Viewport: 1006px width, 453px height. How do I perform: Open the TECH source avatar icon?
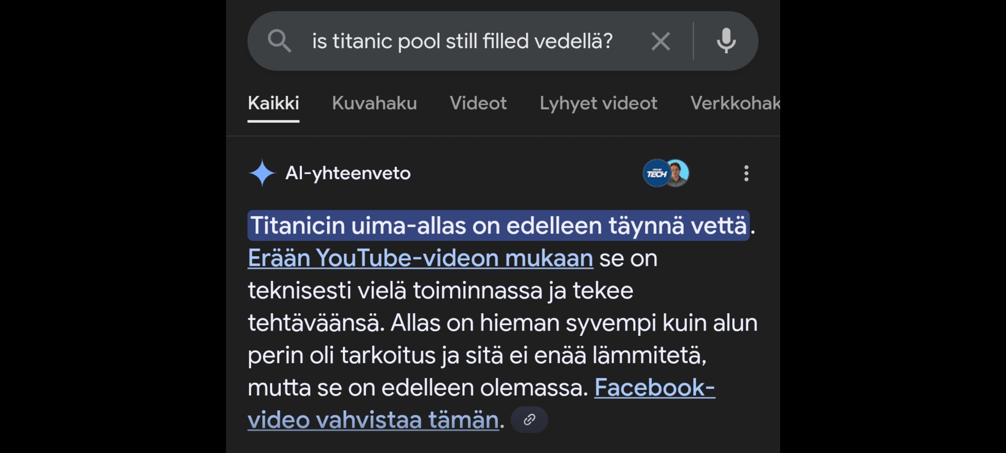(x=656, y=173)
